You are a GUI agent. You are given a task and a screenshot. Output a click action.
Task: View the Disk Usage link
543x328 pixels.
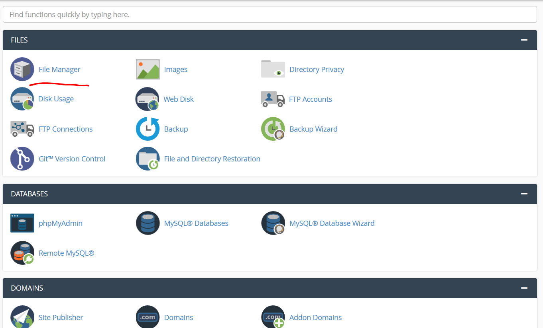pyautogui.click(x=56, y=99)
